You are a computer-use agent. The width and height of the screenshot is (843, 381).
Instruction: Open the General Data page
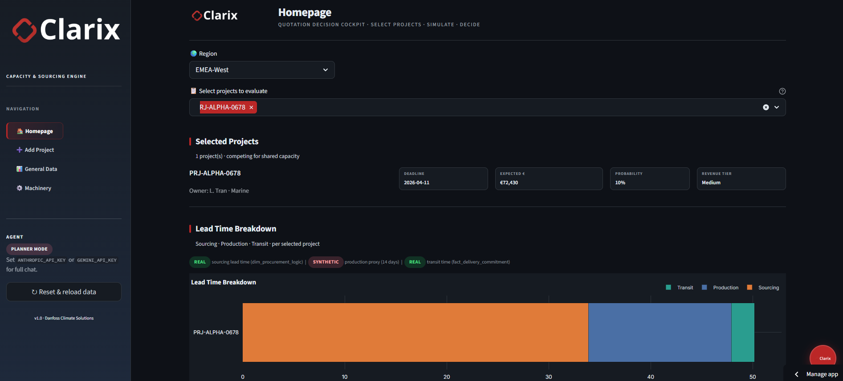[x=37, y=169]
